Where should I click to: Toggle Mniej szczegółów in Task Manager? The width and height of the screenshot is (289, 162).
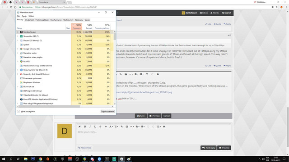(x=26, y=111)
